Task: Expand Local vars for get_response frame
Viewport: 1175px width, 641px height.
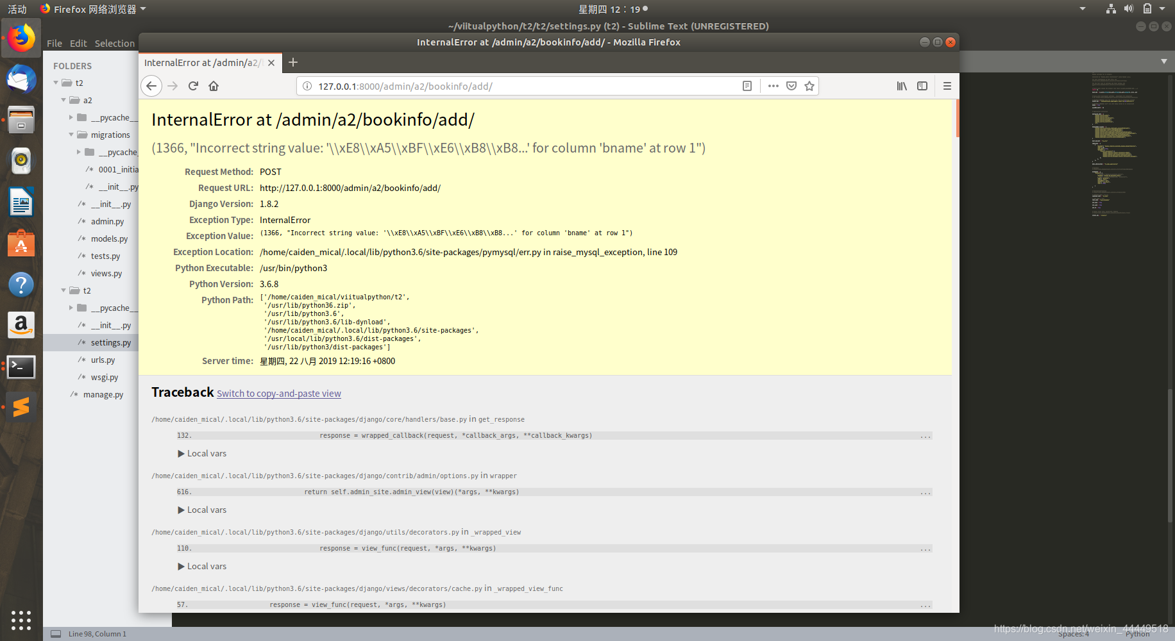Action: point(202,453)
